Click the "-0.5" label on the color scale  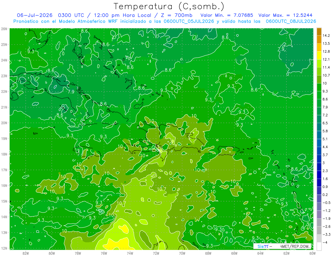pos(326,203)
